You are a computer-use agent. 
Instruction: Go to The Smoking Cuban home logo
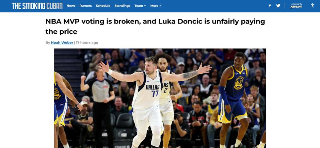click(37, 6)
